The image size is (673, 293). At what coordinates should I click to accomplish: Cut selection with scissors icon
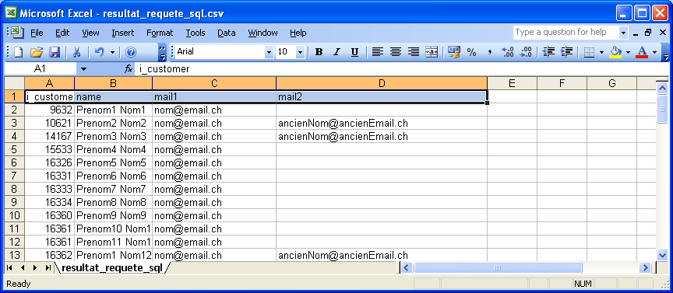[x=77, y=52]
